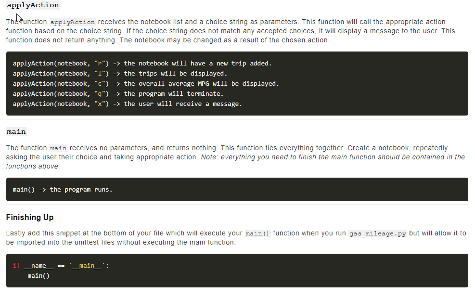Click the italic note about finishing main function

[x=235, y=162]
